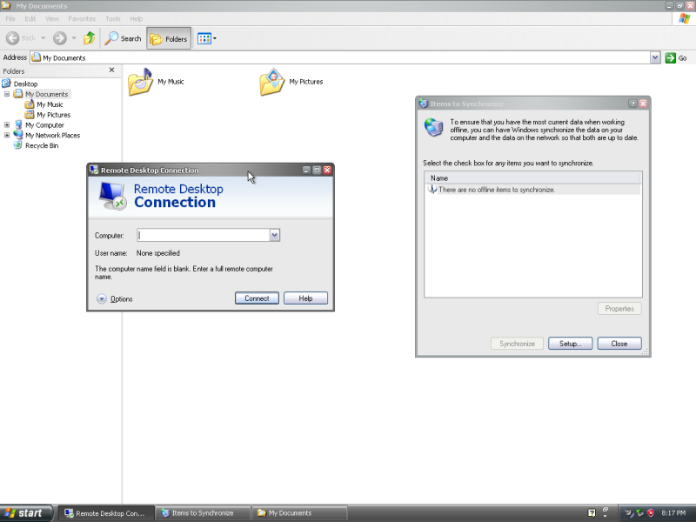Open the Computer name dropdown list
Screen dimensions: 696x522
coord(275,235)
